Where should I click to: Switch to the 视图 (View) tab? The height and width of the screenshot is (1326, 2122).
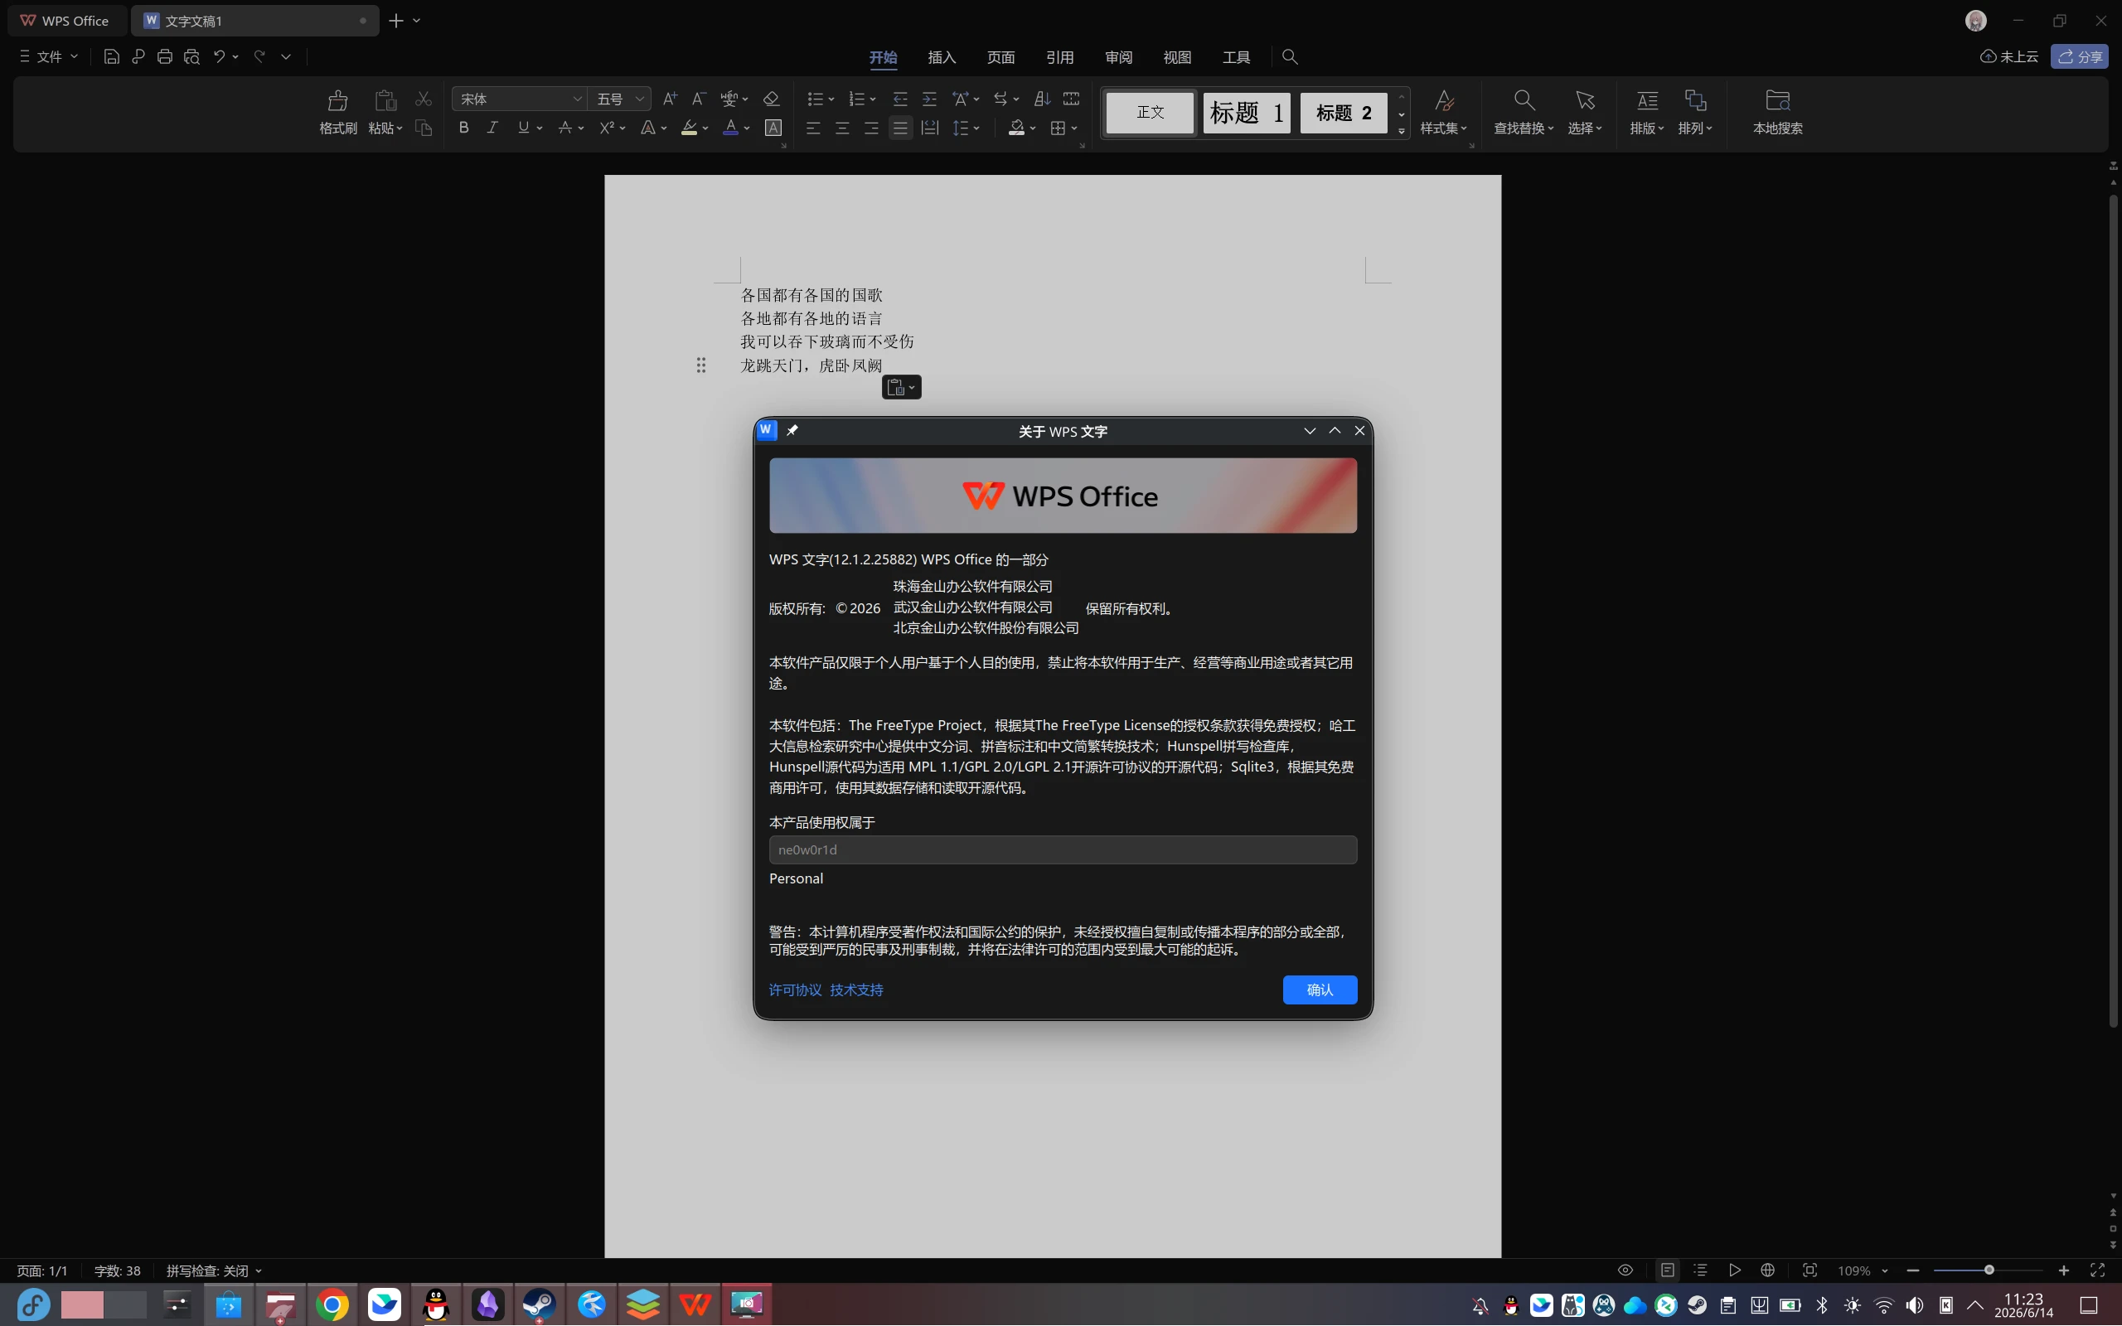click(x=1177, y=57)
